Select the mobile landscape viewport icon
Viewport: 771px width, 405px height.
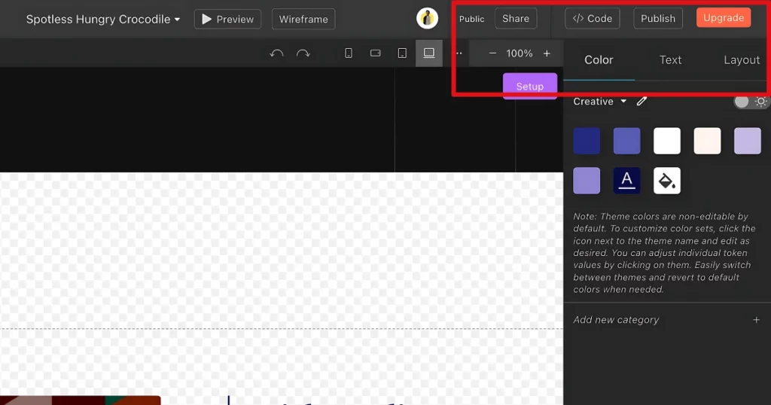click(x=375, y=53)
